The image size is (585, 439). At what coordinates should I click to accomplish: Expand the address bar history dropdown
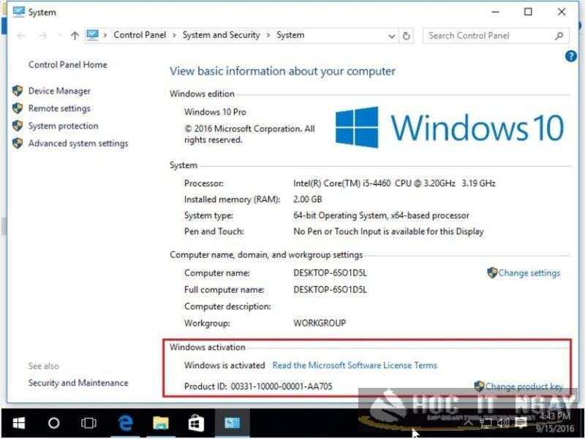(391, 36)
